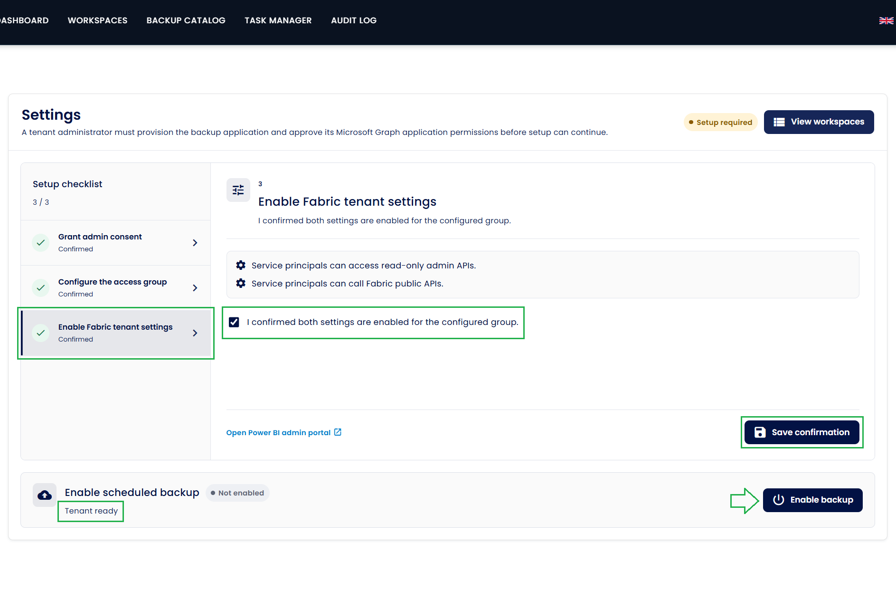Viewport: 896px width, 600px height.
Task: Expand the Enable Fabric tenant settings chevron
Action: coord(195,333)
